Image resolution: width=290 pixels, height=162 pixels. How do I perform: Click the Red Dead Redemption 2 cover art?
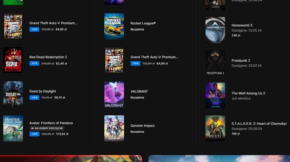[13, 60]
